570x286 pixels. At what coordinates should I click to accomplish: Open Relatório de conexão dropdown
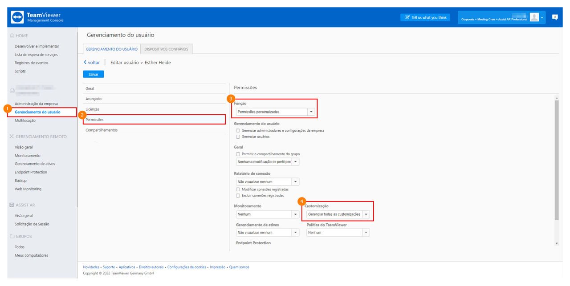(268, 181)
